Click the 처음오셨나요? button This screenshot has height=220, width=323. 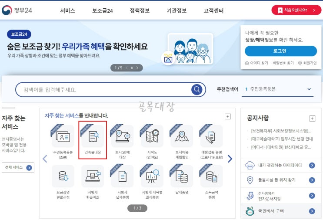pyautogui.click(x=296, y=10)
